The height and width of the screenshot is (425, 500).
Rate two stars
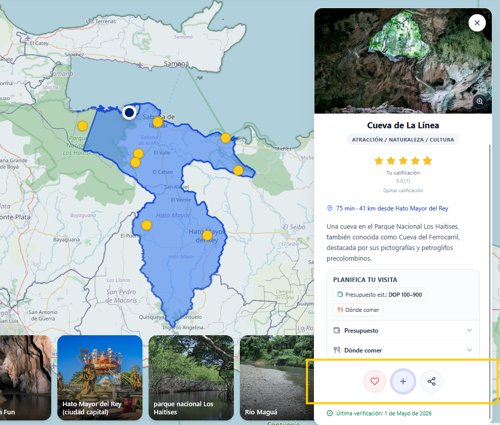coord(391,161)
